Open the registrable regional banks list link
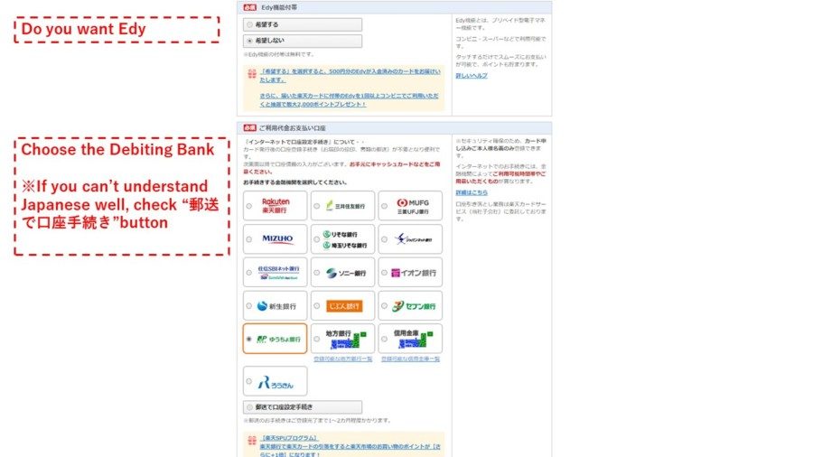Viewport: 813px width, 457px height. 342,359
